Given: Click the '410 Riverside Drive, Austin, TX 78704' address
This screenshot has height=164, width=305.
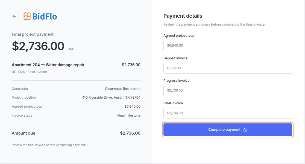Looking at the screenshot, I should tap(111, 97).
